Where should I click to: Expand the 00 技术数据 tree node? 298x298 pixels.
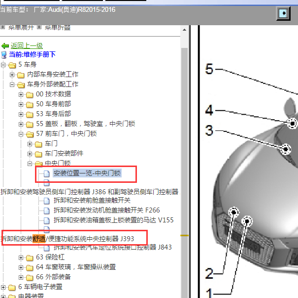(x=21, y=94)
